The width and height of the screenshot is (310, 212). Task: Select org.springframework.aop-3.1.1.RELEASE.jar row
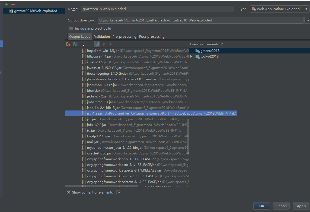tap(127, 159)
